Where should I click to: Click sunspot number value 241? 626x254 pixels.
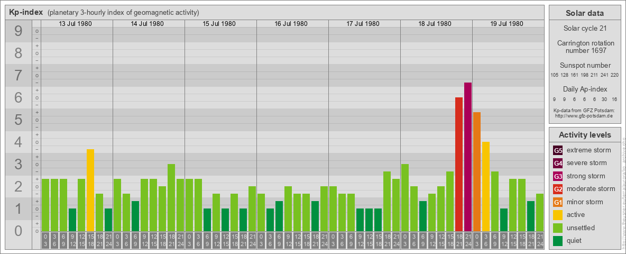[x=604, y=75]
